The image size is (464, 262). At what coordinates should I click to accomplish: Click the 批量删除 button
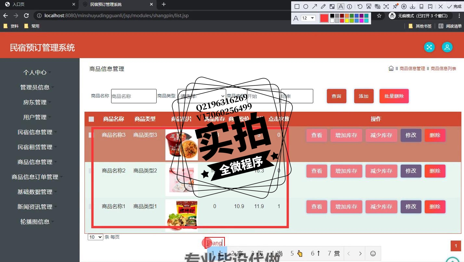[394, 96]
